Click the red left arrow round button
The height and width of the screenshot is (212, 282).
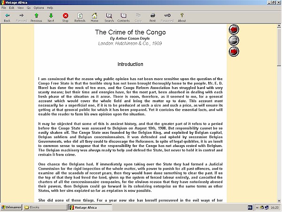coord(234,29)
